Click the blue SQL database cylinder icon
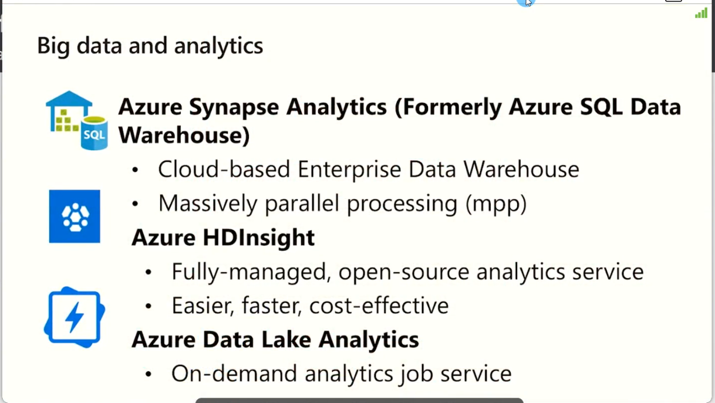The height and width of the screenshot is (403, 715). click(x=94, y=133)
